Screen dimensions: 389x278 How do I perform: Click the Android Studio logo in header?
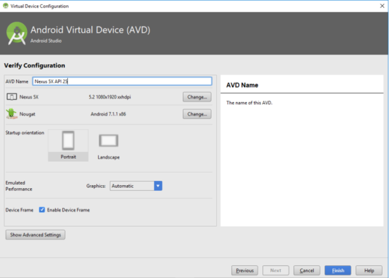click(17, 33)
